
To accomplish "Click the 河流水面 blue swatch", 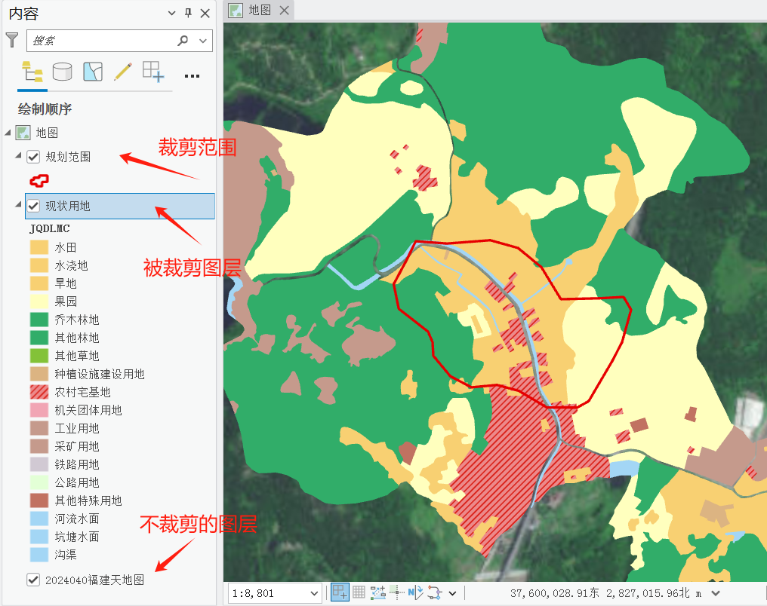I will (x=39, y=518).
